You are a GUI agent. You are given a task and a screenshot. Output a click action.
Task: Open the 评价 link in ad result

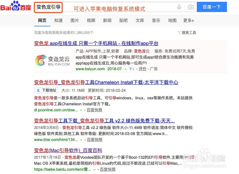click(x=142, y=69)
